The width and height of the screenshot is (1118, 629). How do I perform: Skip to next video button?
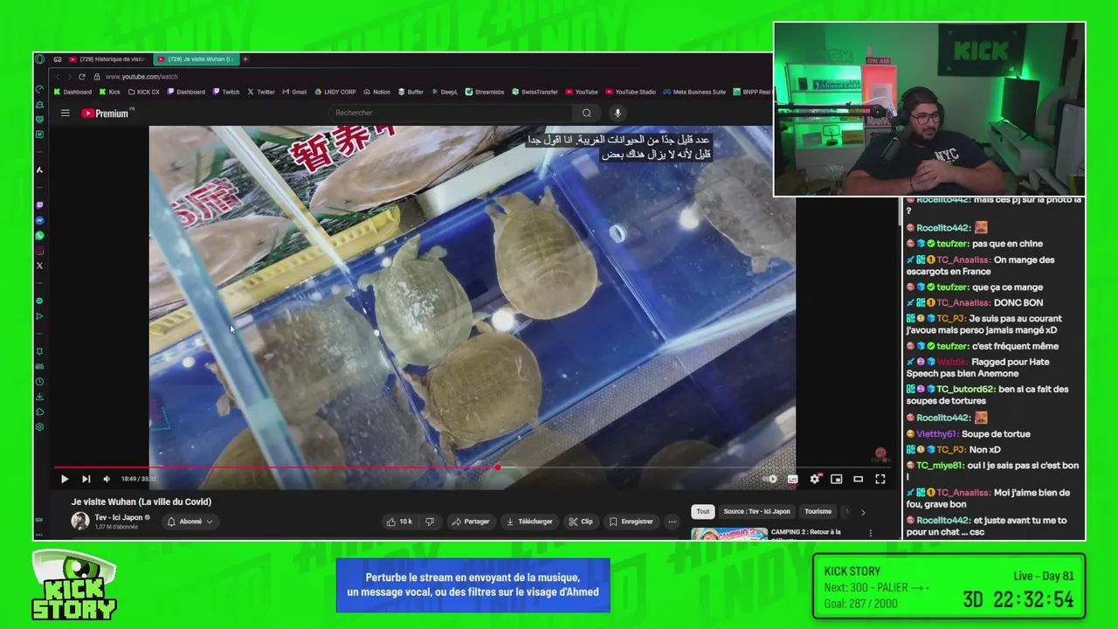(x=86, y=479)
